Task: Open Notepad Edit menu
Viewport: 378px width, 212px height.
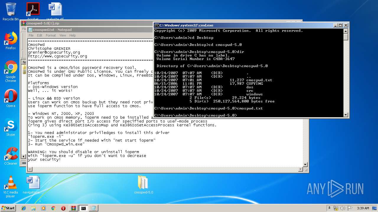Action: click(40, 35)
